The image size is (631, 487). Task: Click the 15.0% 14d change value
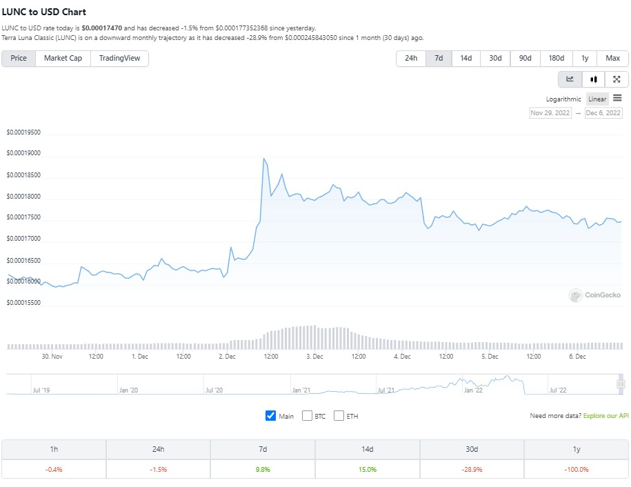[368, 469]
